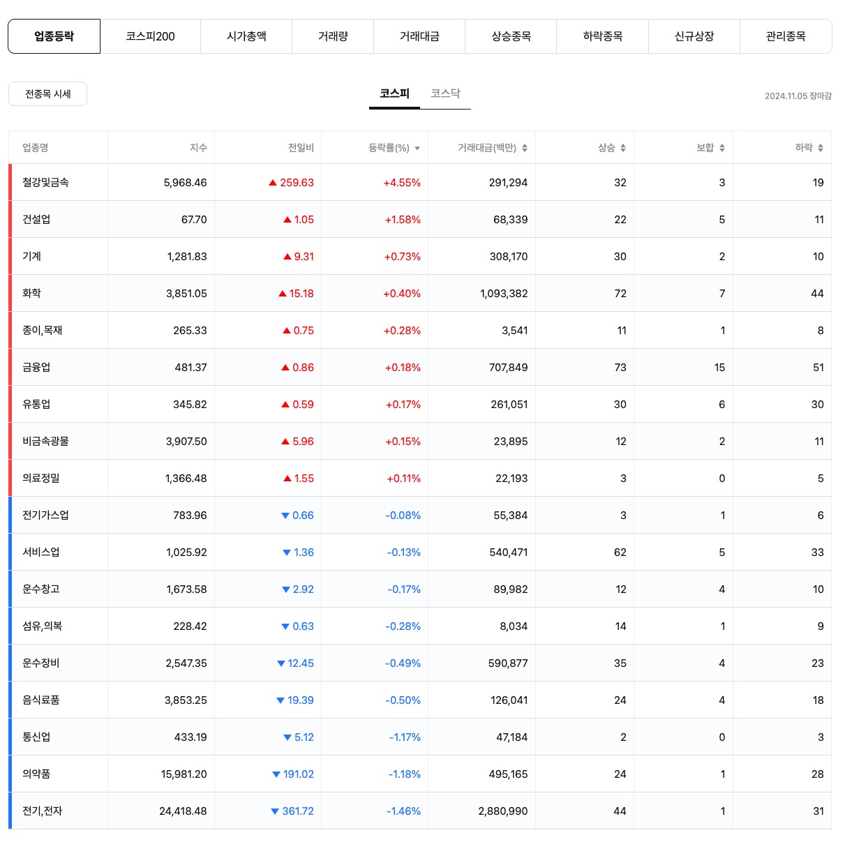Image resolution: width=845 pixels, height=842 pixels.
Task: Switch to the 코스피200 tab
Action: (x=151, y=36)
